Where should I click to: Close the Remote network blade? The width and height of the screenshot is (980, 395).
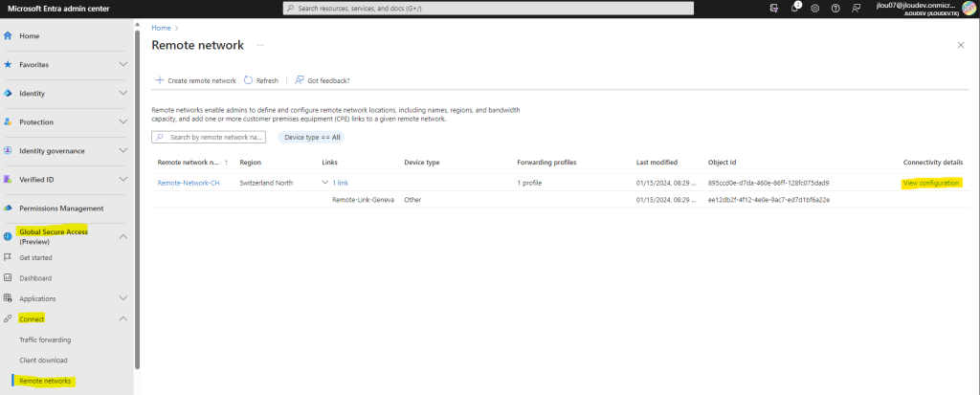tap(961, 46)
